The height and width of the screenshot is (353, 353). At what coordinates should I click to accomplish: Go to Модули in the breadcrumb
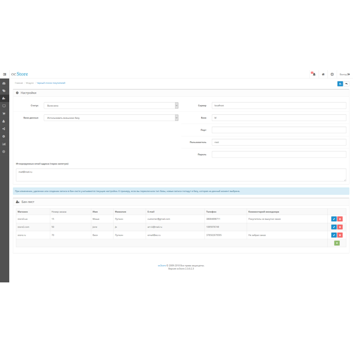tap(30, 83)
